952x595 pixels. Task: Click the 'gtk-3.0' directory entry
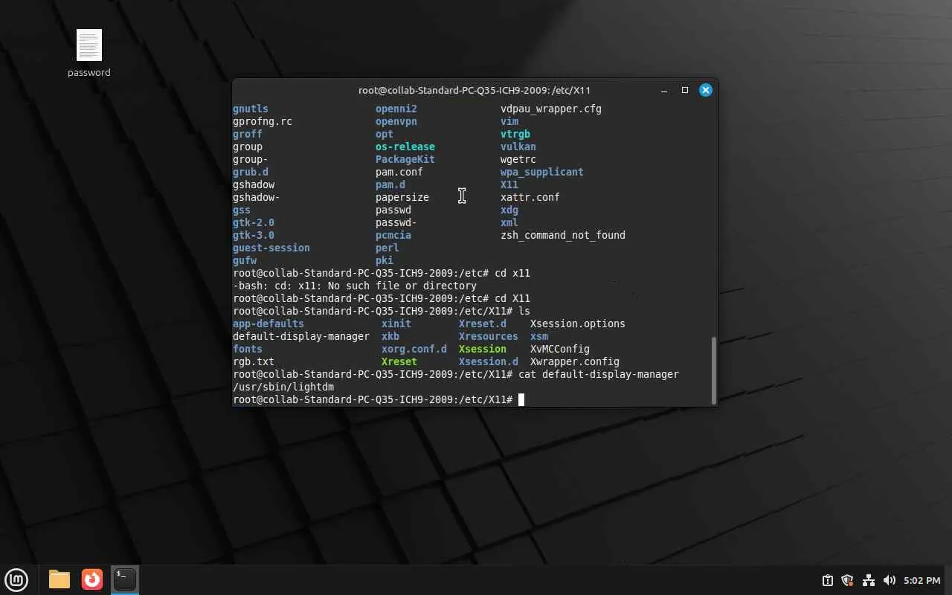pos(254,235)
